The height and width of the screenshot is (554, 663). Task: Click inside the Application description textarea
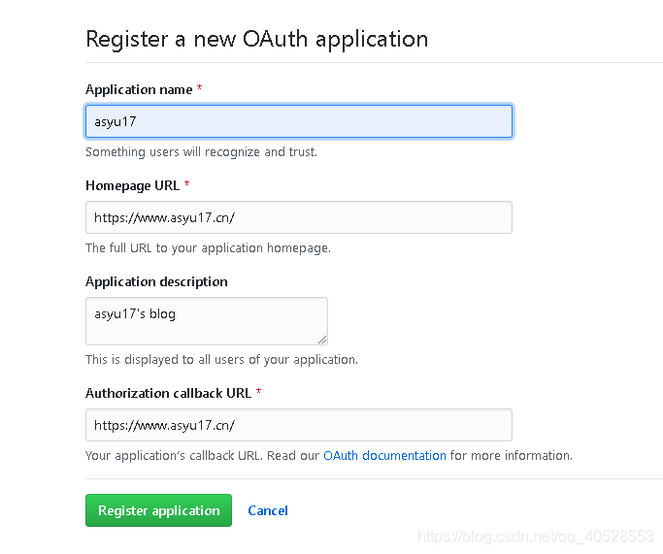[x=207, y=321]
